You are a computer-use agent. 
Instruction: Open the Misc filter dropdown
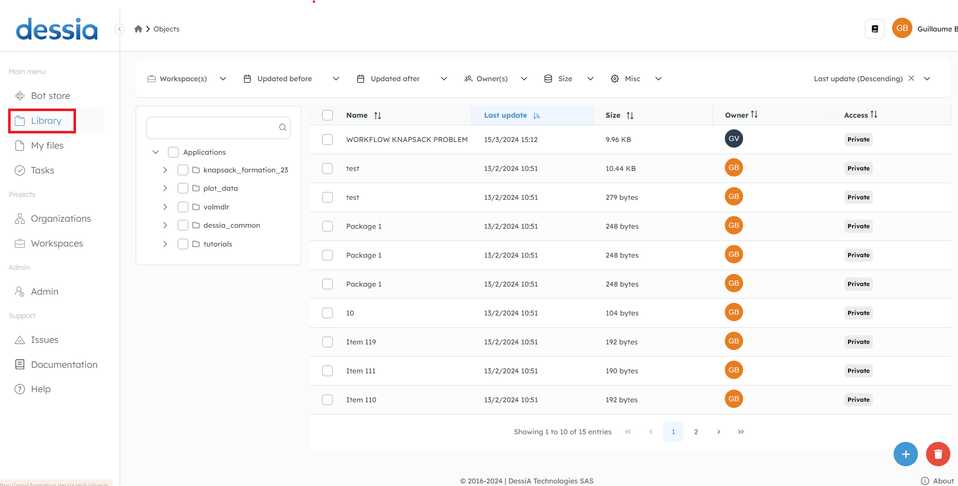pyautogui.click(x=637, y=79)
